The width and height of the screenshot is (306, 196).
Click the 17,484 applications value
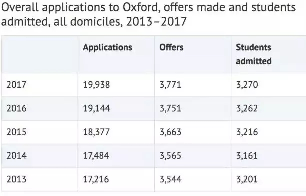click(x=96, y=156)
